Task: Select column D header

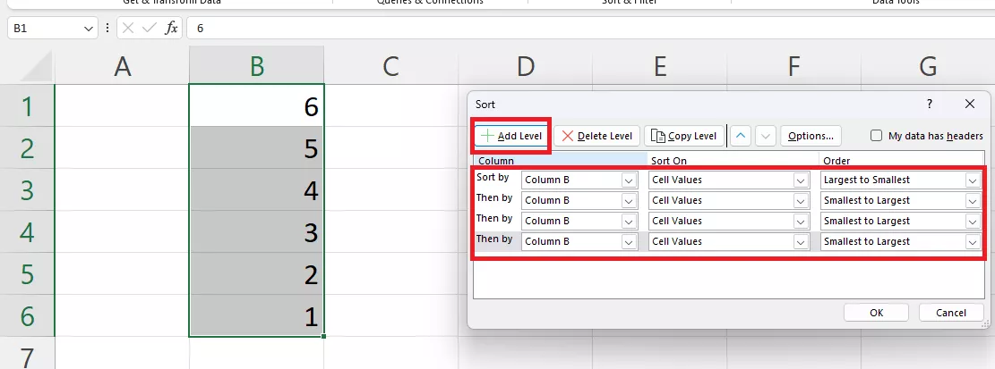Action: pos(526,66)
